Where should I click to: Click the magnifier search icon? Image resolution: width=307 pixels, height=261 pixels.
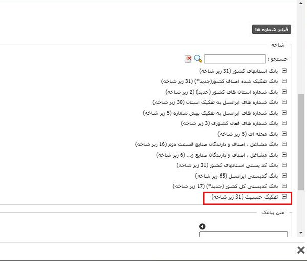tap(198, 59)
